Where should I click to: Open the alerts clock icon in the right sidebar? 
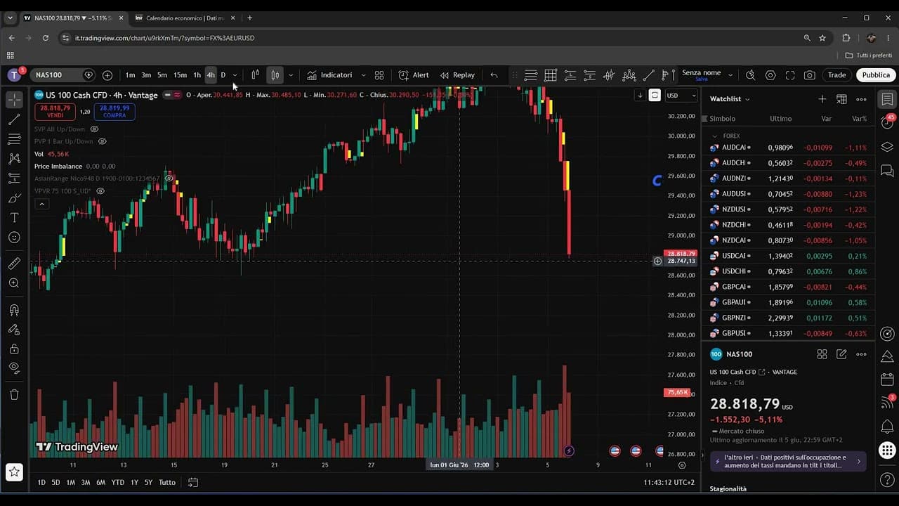tap(887, 122)
